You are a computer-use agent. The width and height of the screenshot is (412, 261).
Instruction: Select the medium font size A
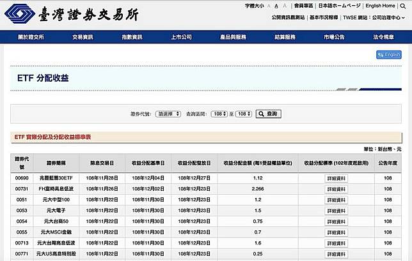(276, 6)
